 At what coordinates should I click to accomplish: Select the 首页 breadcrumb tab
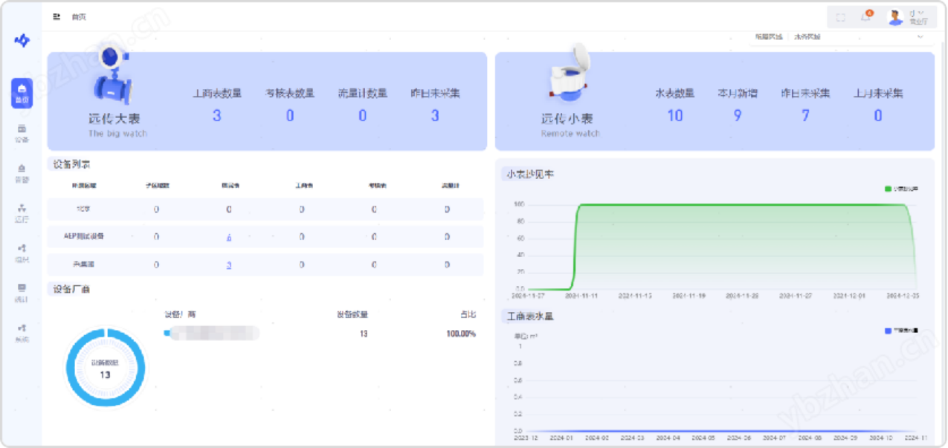pyautogui.click(x=79, y=16)
